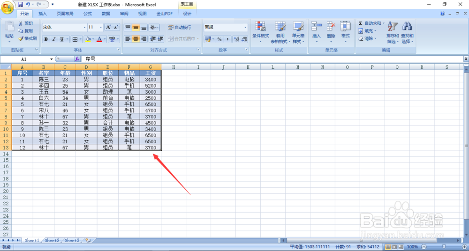This screenshot has width=469, height=251.
Task: Click the bottom align icon
Action: [144, 27]
